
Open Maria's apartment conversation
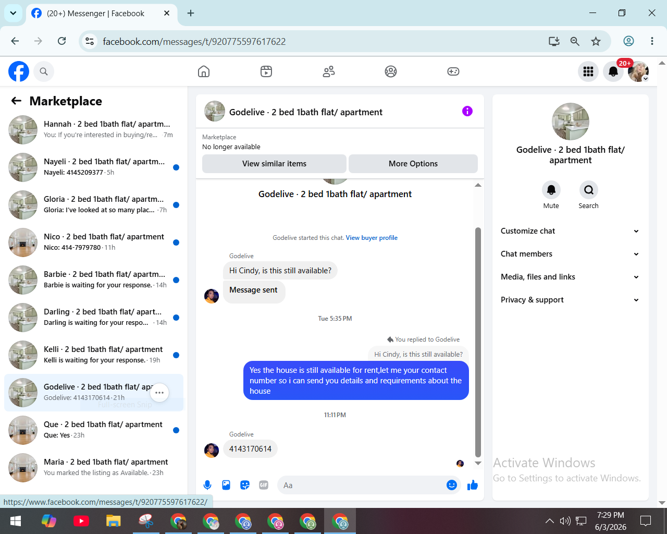[x=94, y=468]
